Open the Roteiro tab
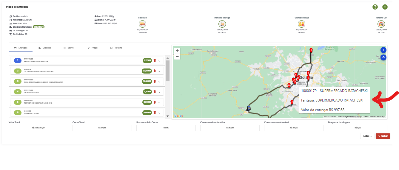The image size is (399, 170). point(116,48)
